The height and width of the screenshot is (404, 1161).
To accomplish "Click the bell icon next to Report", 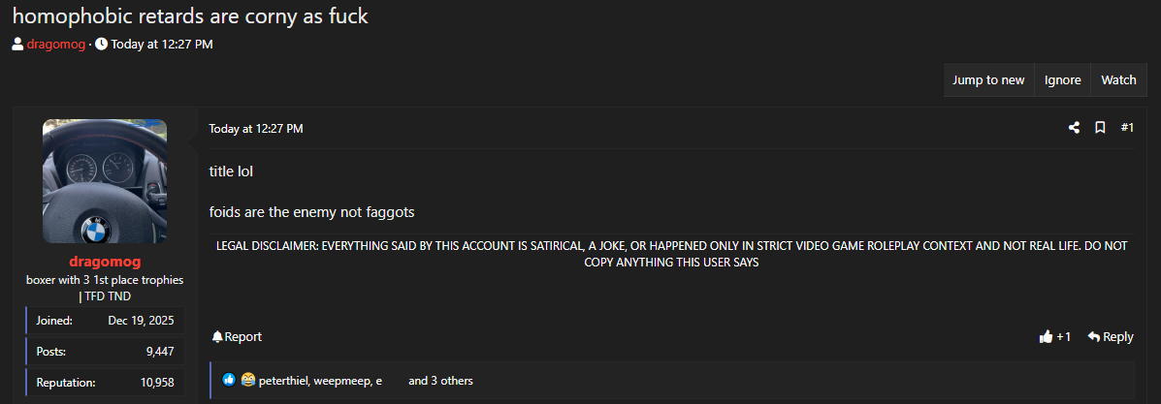I will [x=217, y=337].
